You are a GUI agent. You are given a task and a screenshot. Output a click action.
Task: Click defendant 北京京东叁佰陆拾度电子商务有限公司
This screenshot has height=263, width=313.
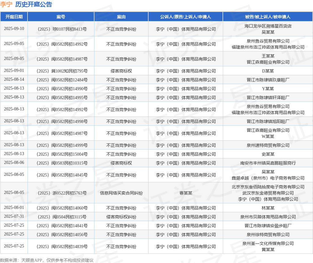[268, 187]
